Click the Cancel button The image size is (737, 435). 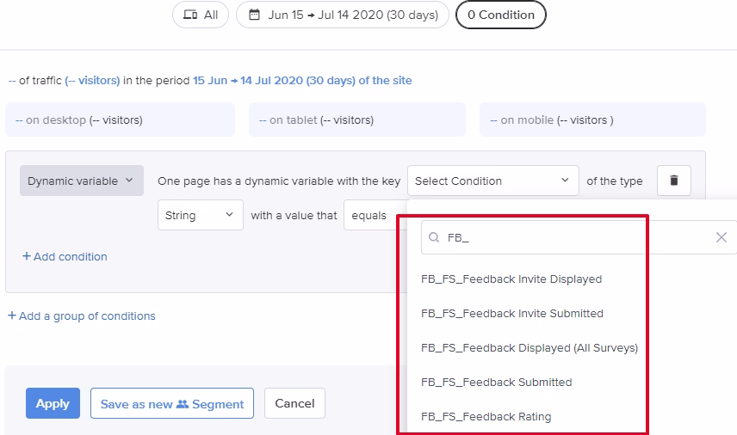coord(294,403)
